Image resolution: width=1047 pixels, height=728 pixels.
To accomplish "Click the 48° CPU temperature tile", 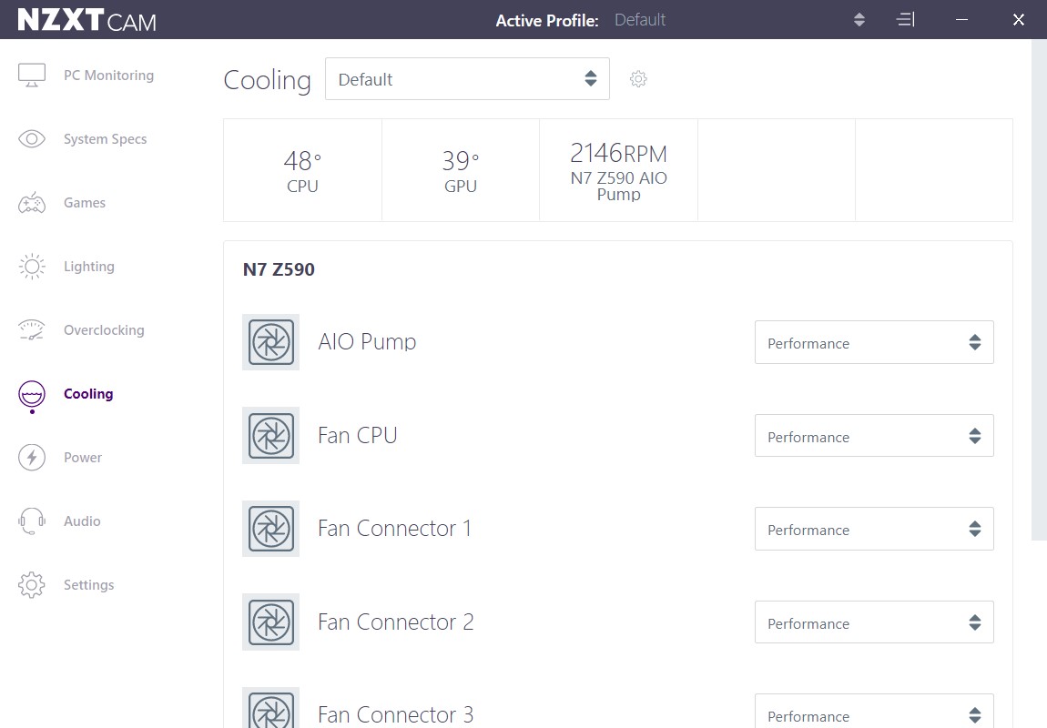I will [302, 170].
